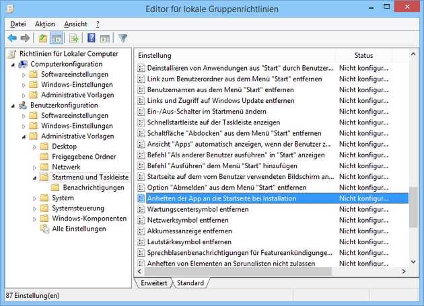Select Alle Einstellungen in the tree
This screenshot has width=424, height=306.
[78, 229]
